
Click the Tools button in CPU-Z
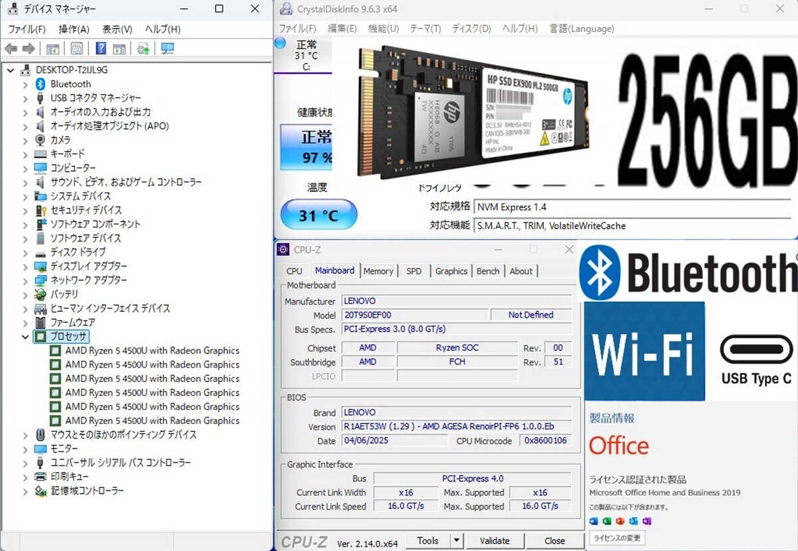(x=428, y=541)
